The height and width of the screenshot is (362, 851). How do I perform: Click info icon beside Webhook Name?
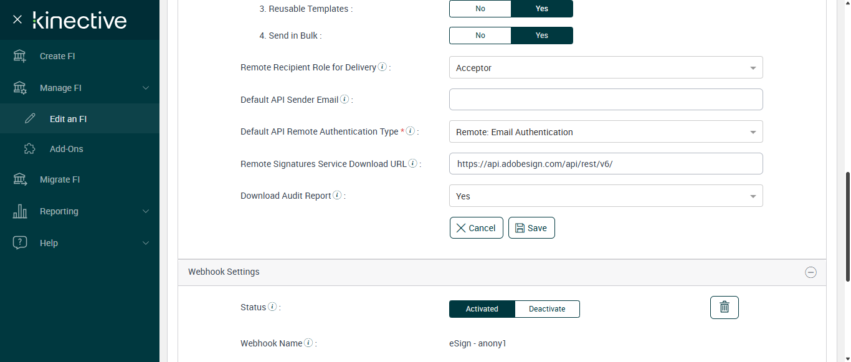[308, 343]
